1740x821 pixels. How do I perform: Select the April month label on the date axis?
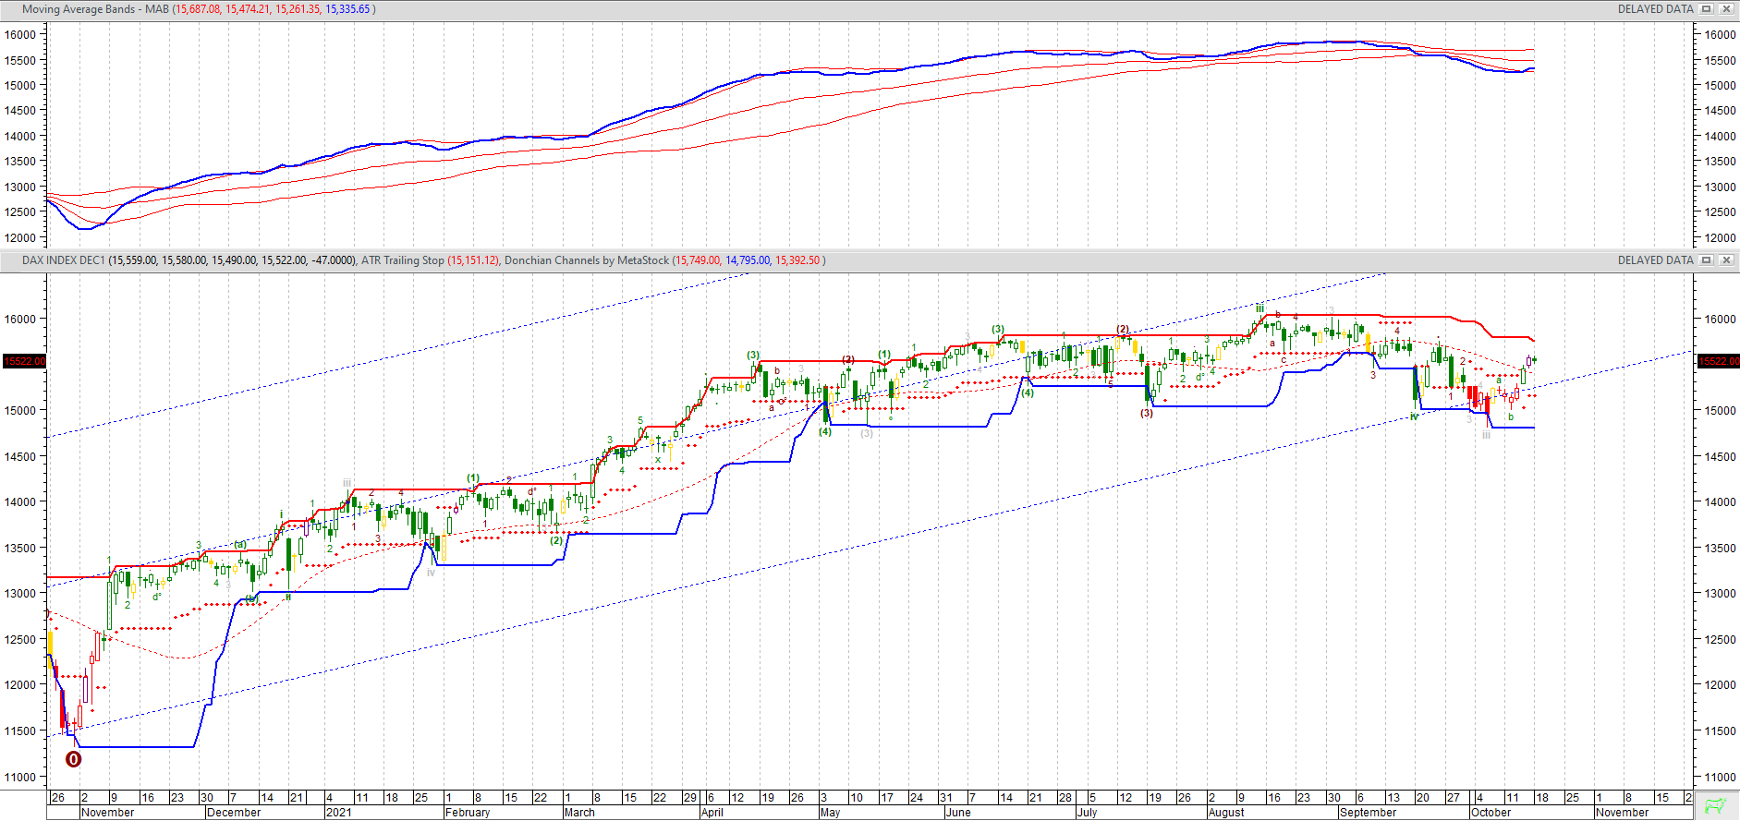coord(712,813)
